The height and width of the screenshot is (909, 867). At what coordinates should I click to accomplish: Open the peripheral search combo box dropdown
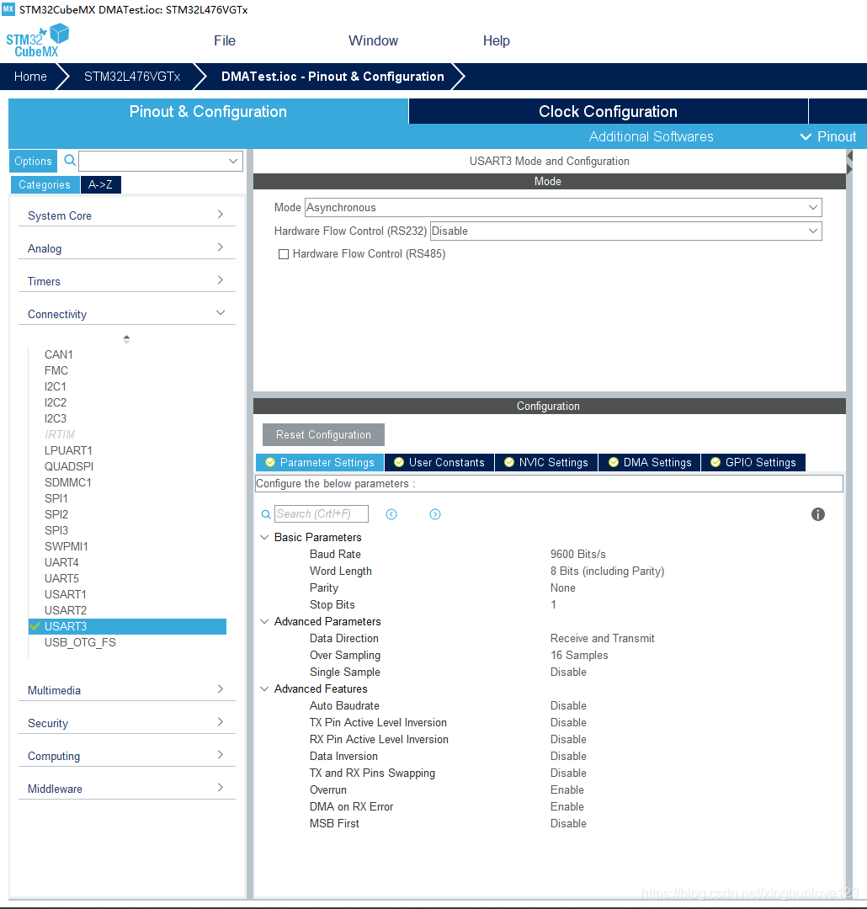pyautogui.click(x=233, y=161)
